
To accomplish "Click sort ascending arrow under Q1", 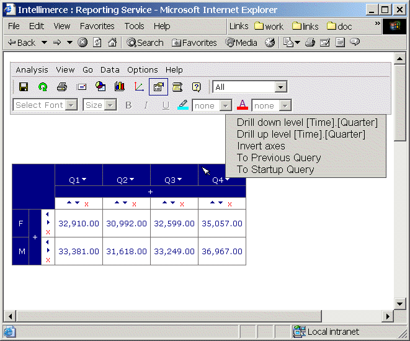I will click(69, 202).
